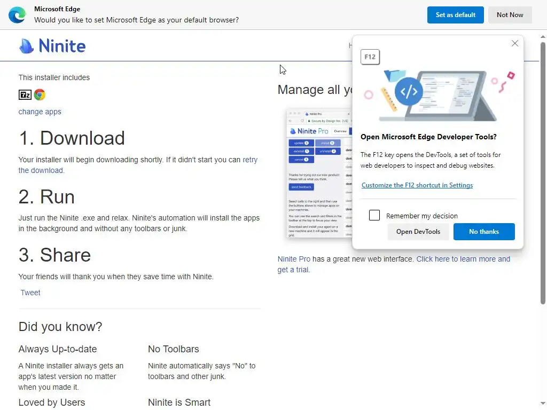Screen dimensions: 547x410
Task: Click the Always Up-to-date heading
Action: [x=58, y=349]
